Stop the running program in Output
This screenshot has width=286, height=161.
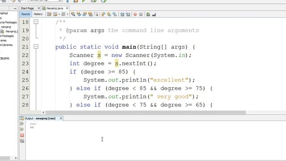22,135
